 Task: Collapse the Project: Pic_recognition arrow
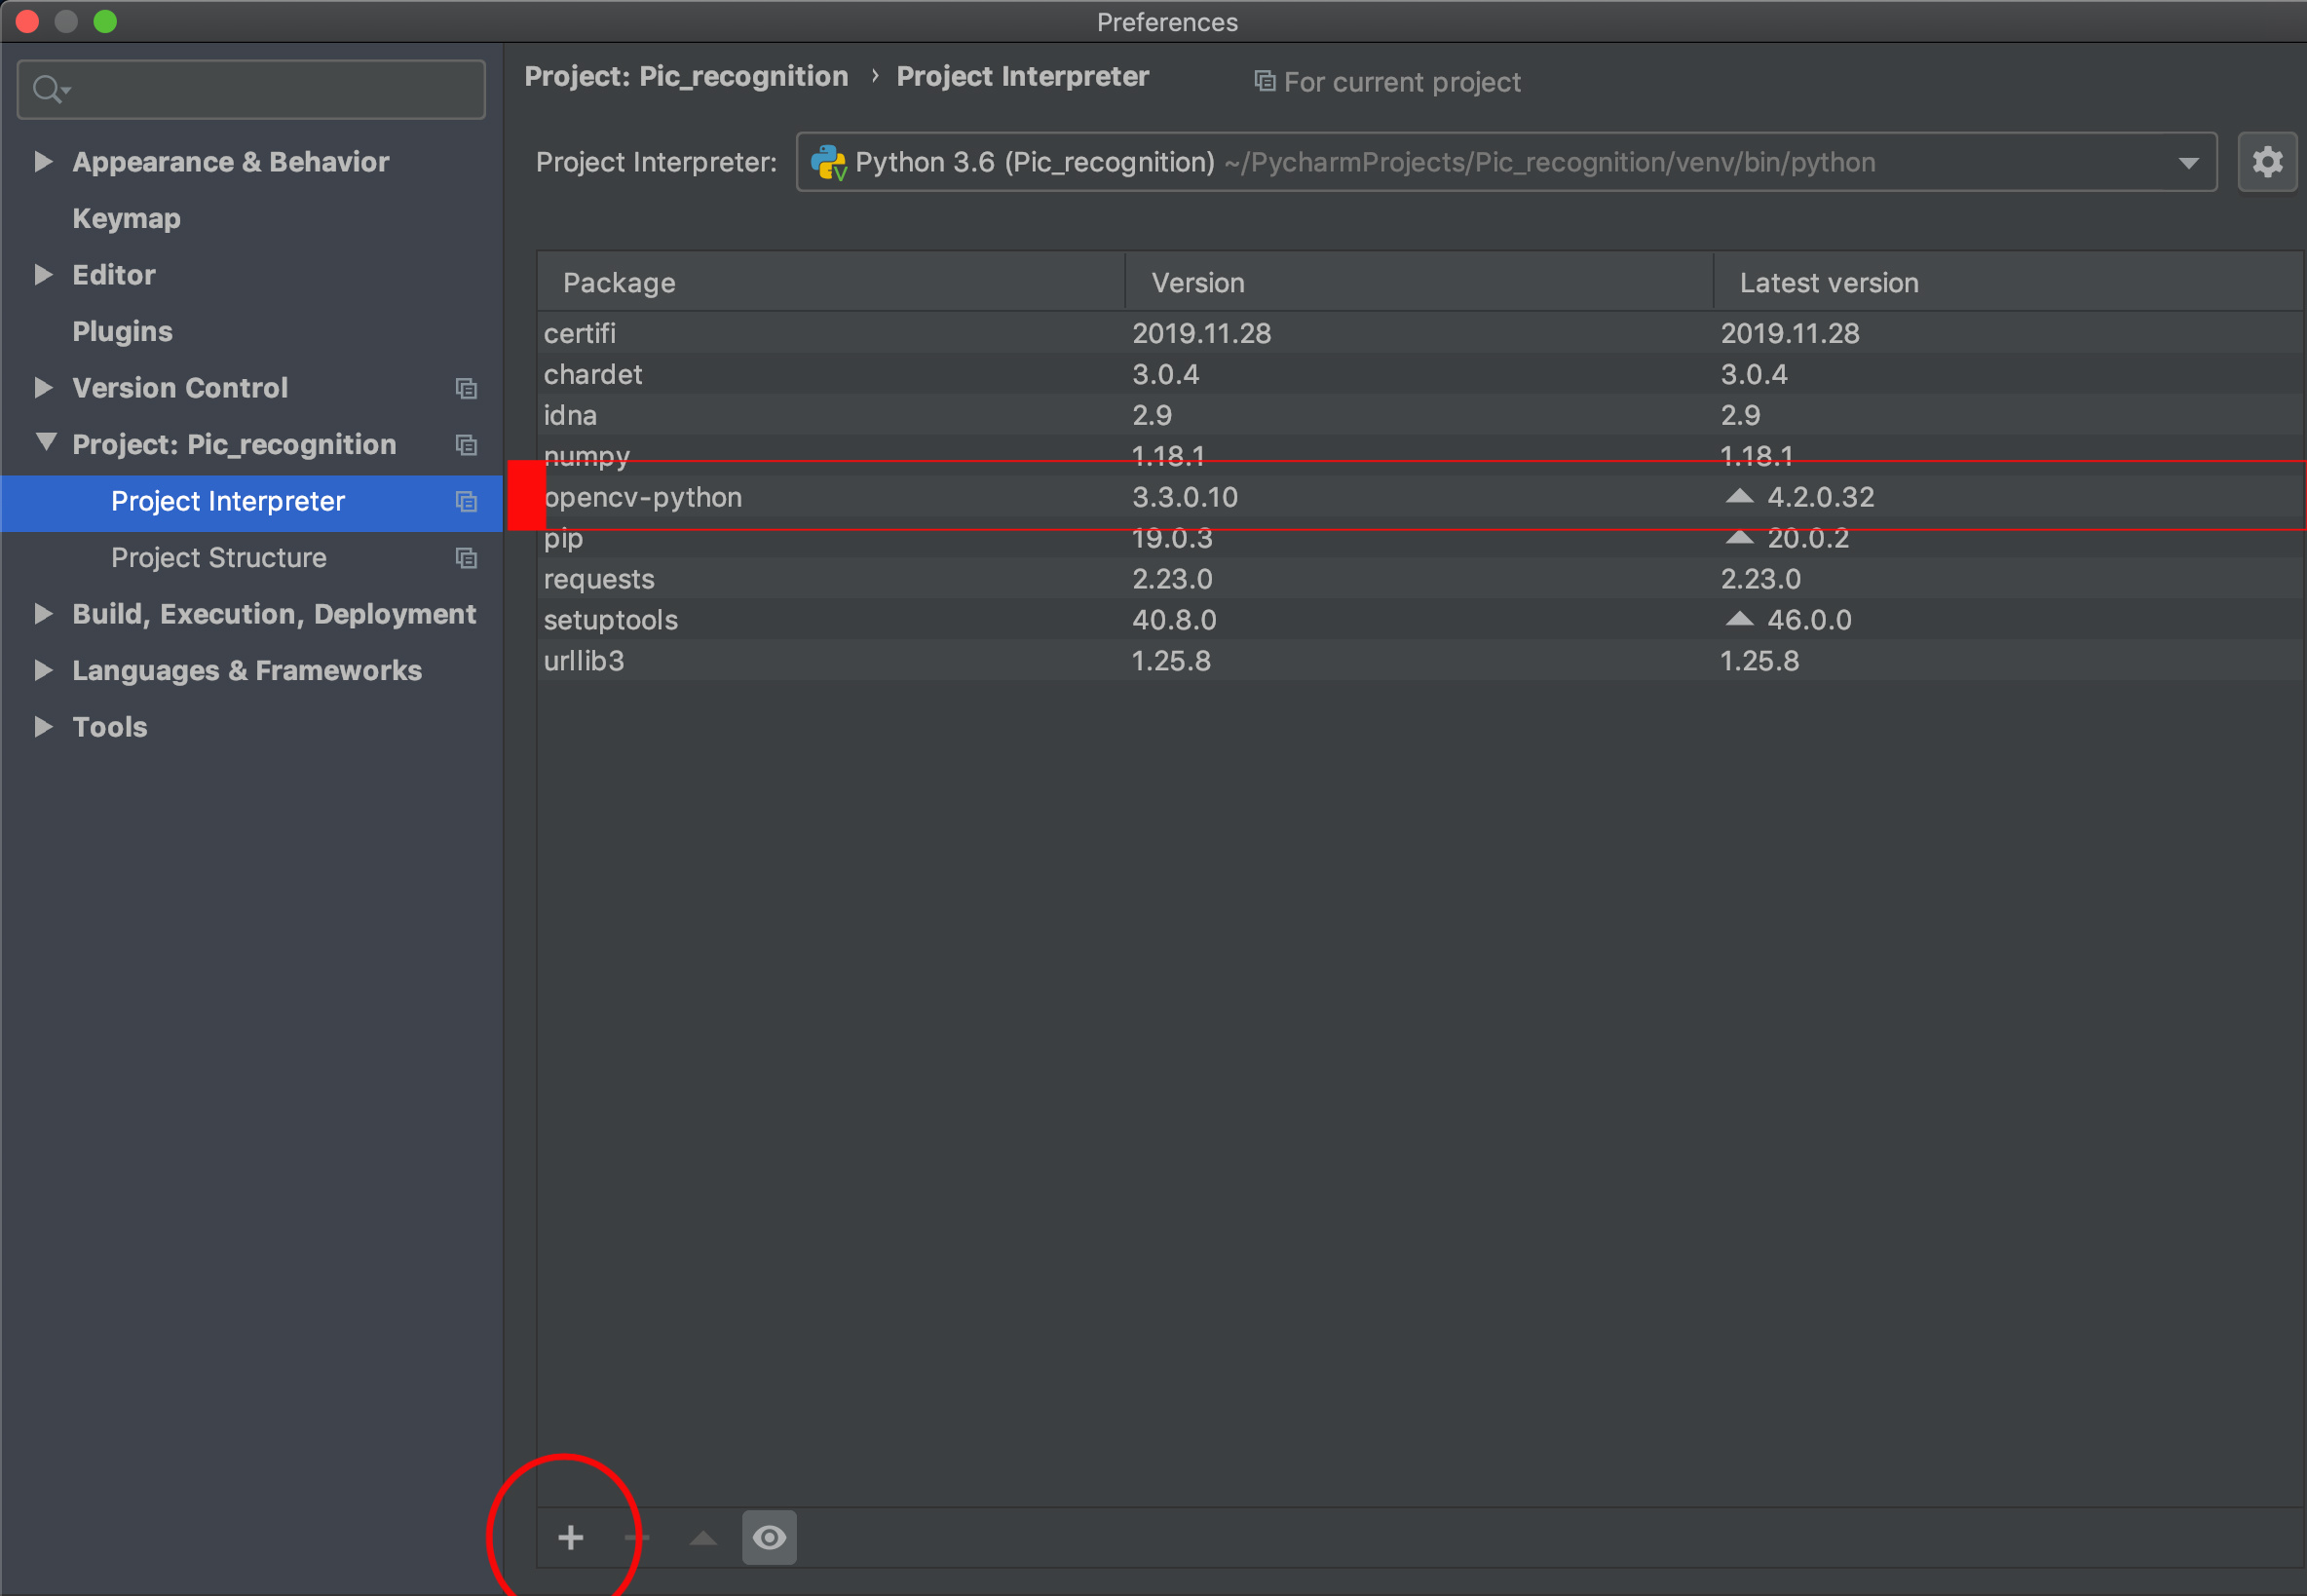pos(46,442)
